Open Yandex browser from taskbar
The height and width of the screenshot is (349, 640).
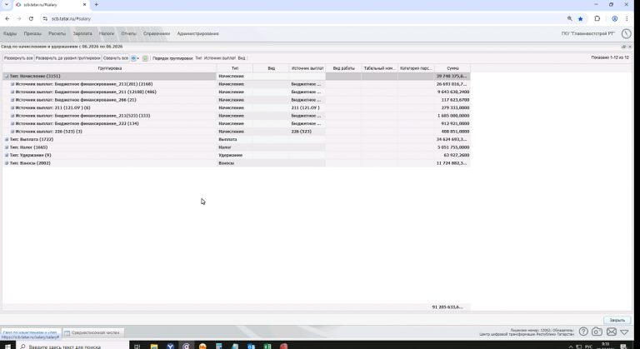coord(170,347)
